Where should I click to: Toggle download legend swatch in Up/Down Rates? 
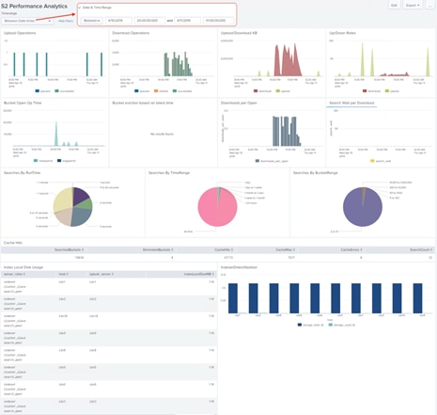click(x=365, y=91)
